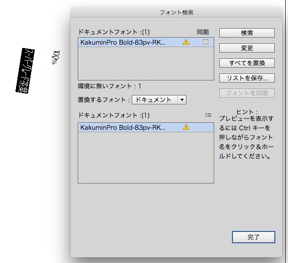Open the リストを保存... dialog
The image size is (288, 263).
(247, 78)
